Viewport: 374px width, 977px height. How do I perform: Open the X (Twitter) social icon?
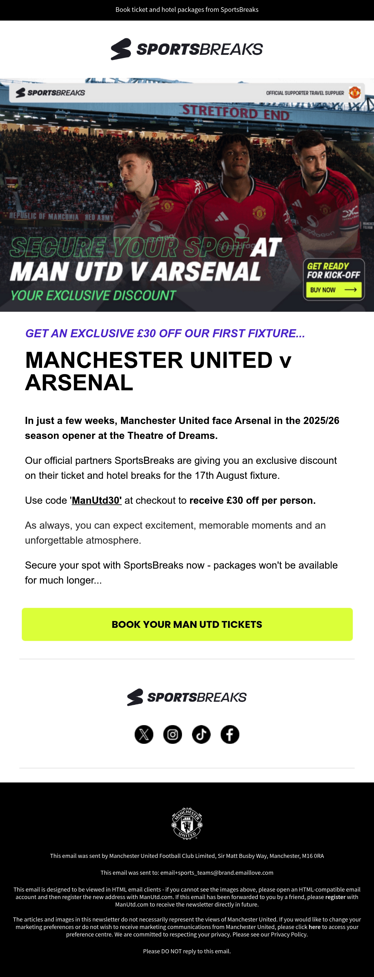[x=144, y=734]
